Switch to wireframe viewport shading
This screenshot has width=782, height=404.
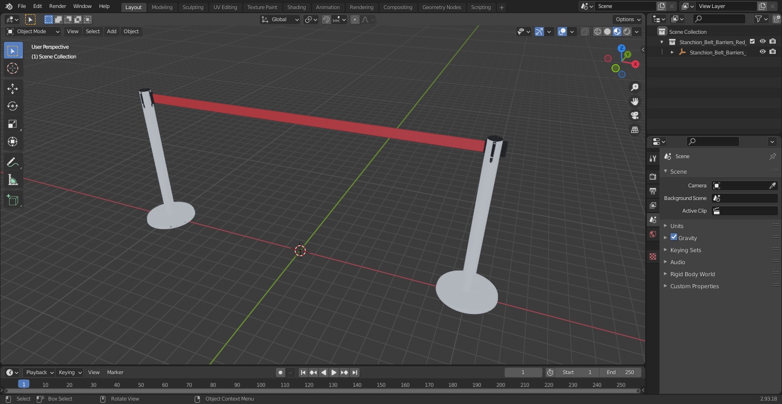point(597,32)
